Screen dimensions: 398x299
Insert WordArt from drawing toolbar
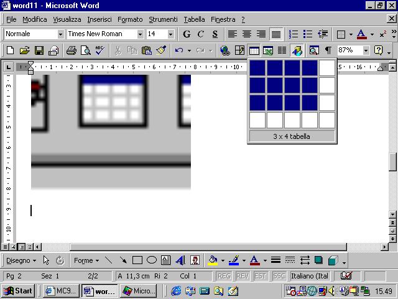click(180, 260)
